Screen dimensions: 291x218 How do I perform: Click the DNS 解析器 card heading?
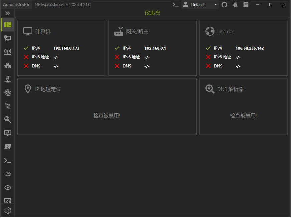click(x=230, y=89)
